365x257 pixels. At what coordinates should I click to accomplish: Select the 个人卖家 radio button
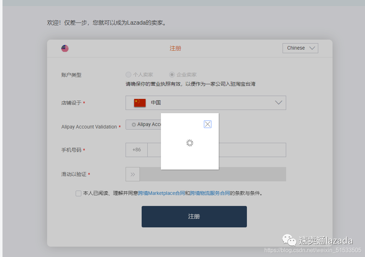click(x=128, y=75)
